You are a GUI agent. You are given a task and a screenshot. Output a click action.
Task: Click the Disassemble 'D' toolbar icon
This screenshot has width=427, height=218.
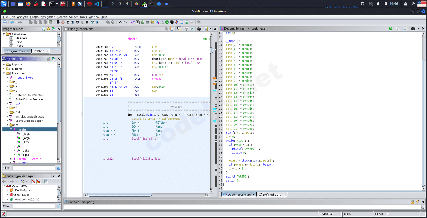point(73,22)
